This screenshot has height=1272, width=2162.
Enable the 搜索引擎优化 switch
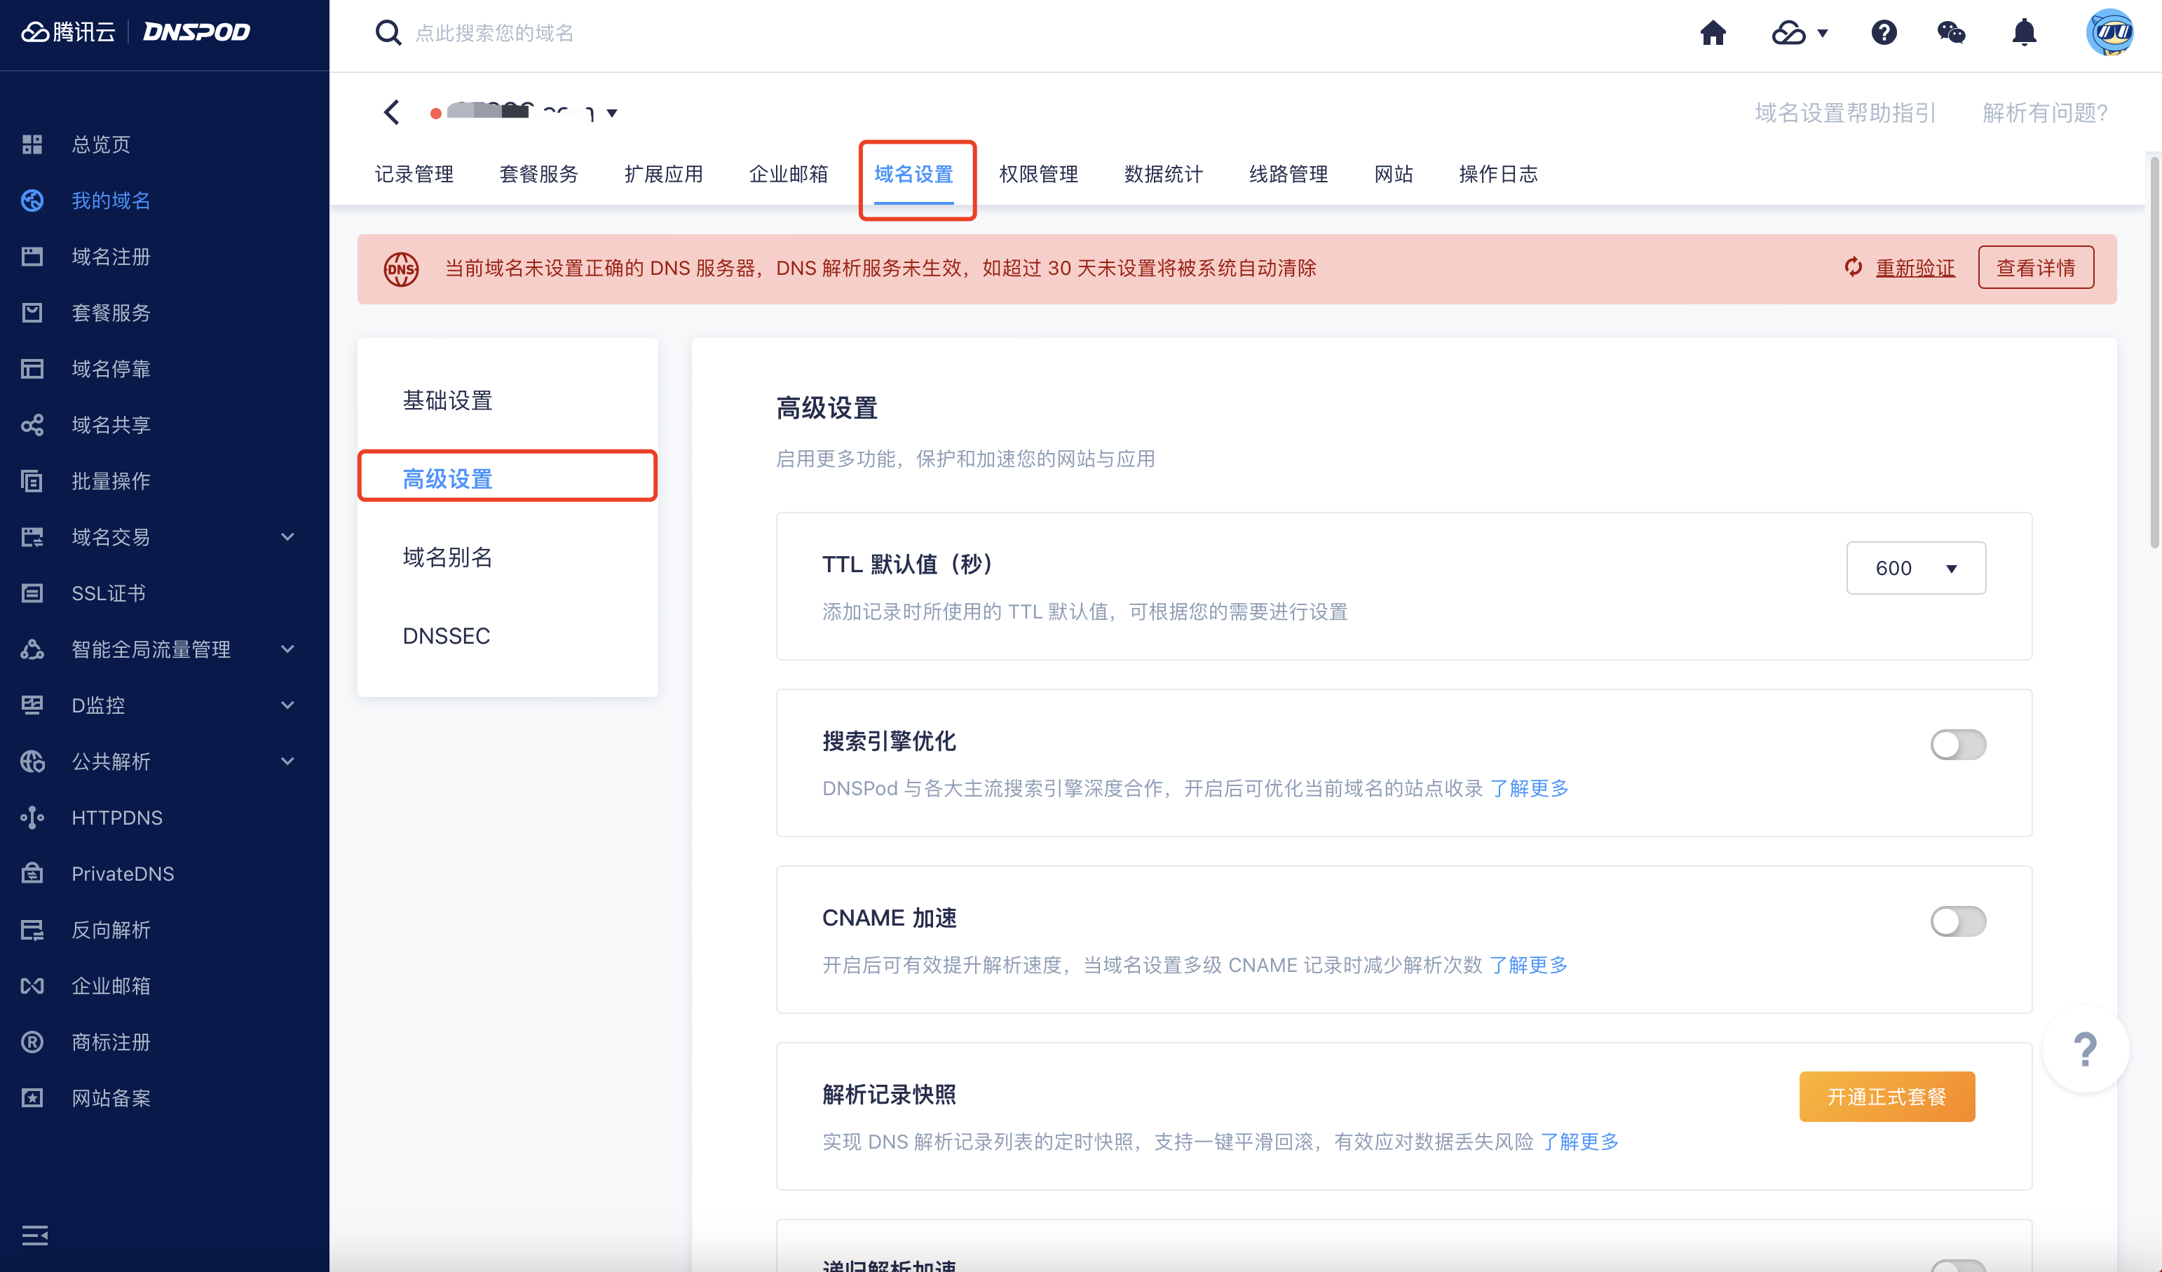[1959, 745]
